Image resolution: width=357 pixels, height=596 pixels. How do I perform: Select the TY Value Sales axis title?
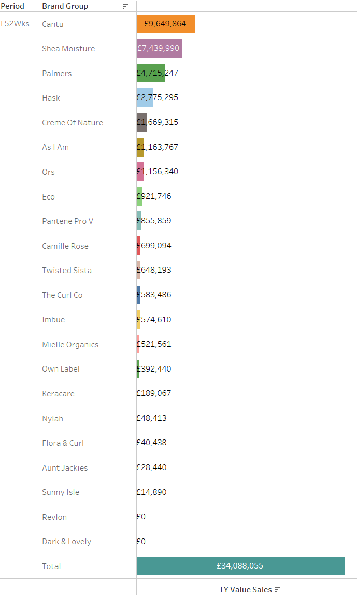pyautogui.click(x=246, y=590)
